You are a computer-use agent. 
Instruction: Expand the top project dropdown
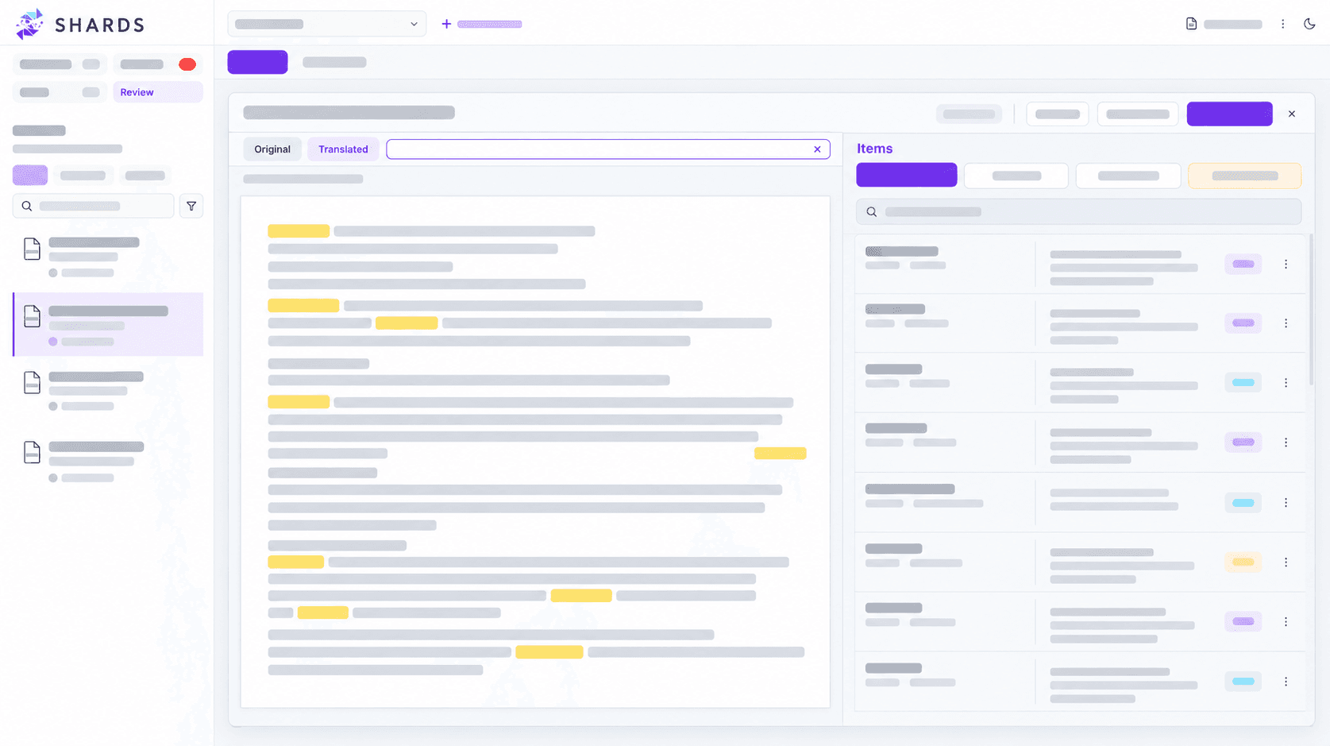point(327,24)
